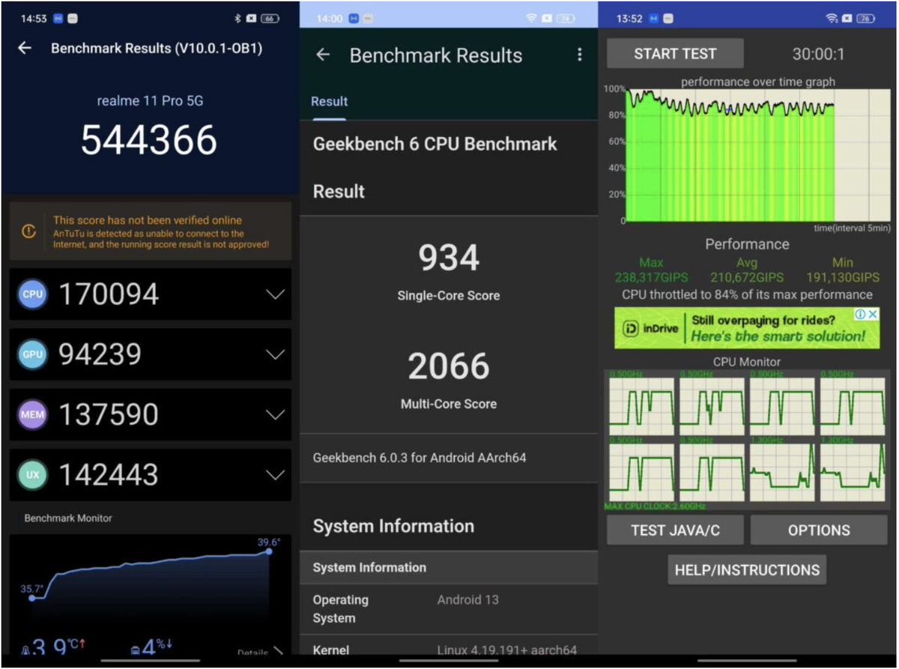Tap the Min 191,130GIPS value
Image resolution: width=899 pixels, height=669 pixels.
843,277
